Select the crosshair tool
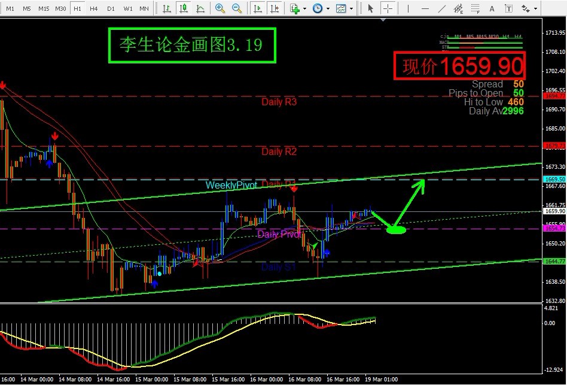Image resolution: width=567 pixels, height=385 pixels. click(x=388, y=8)
